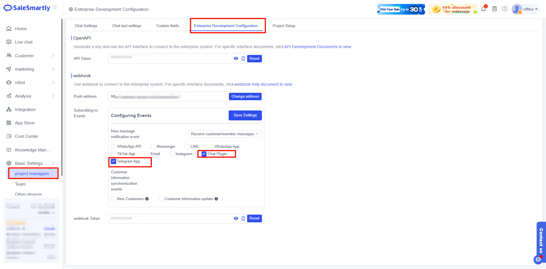
Task: Click the SaleSmartly logo
Action: pyautogui.click(x=26, y=8)
